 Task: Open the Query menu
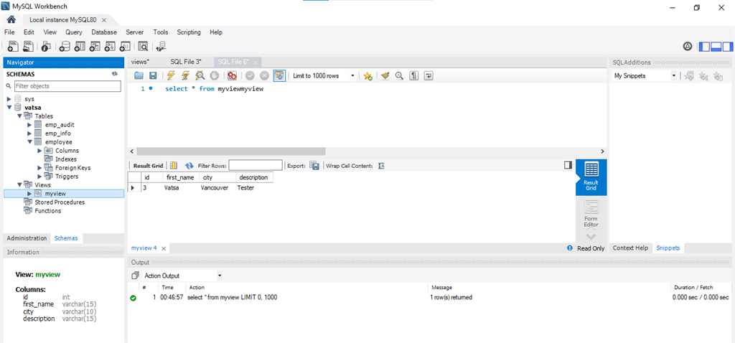[74, 32]
